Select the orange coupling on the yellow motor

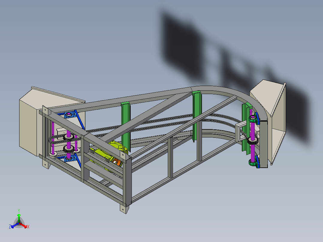click(x=118, y=163)
